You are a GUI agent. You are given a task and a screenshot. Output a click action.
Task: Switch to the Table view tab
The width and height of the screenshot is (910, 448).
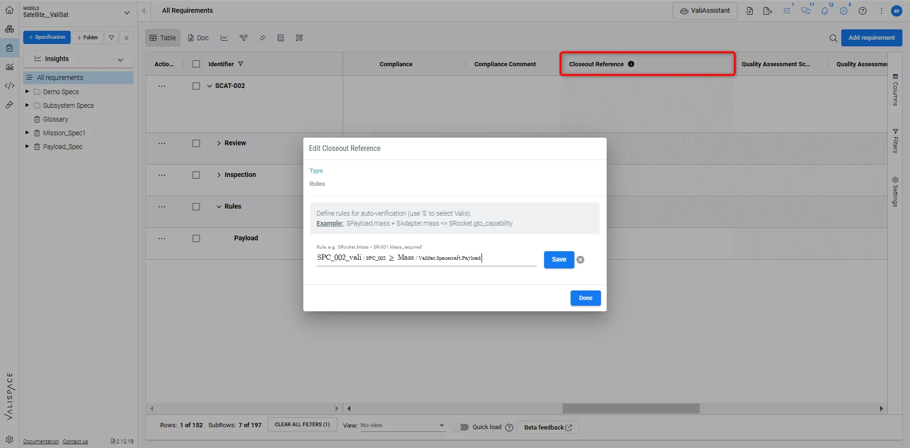pos(163,38)
